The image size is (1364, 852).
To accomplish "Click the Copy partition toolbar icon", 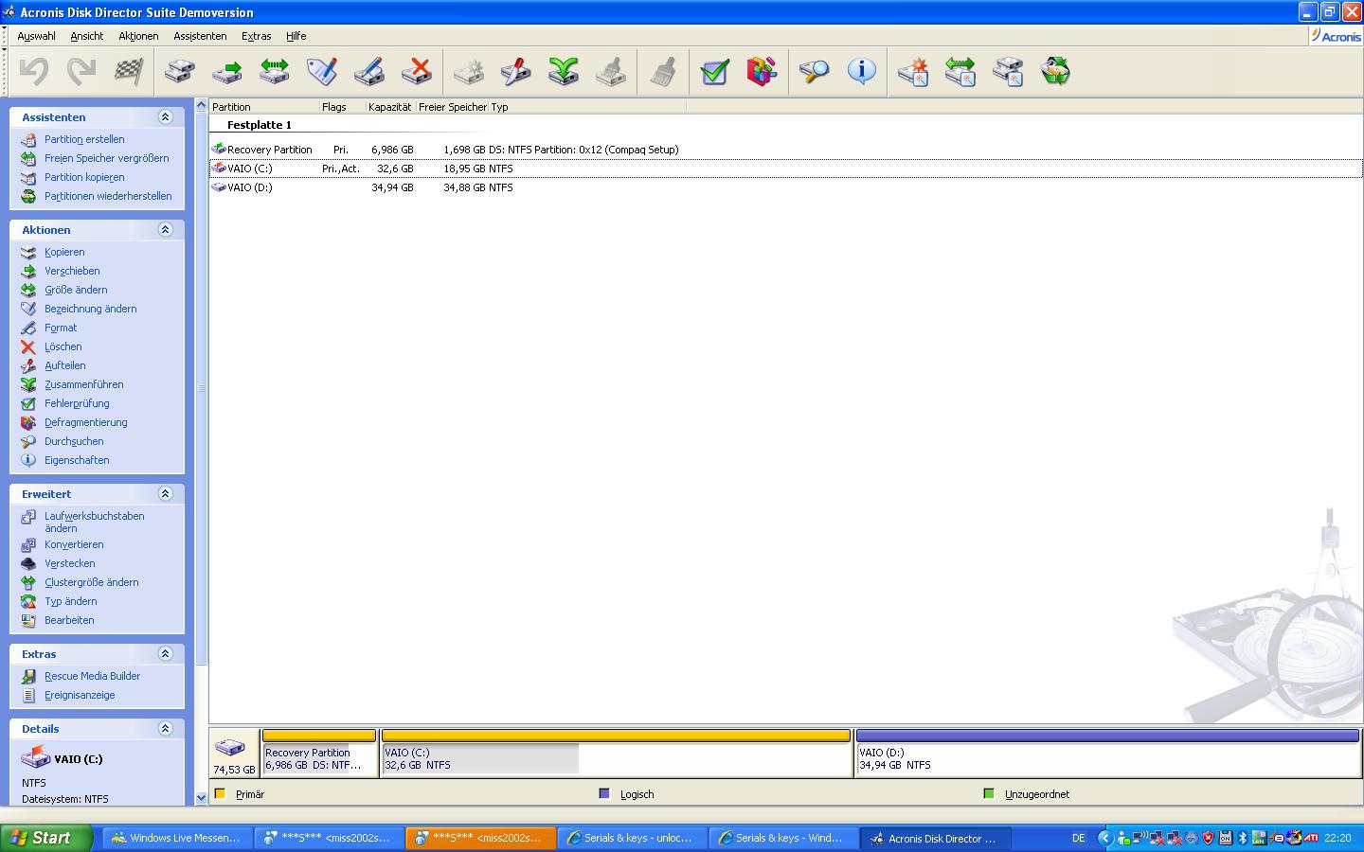I will [180, 71].
